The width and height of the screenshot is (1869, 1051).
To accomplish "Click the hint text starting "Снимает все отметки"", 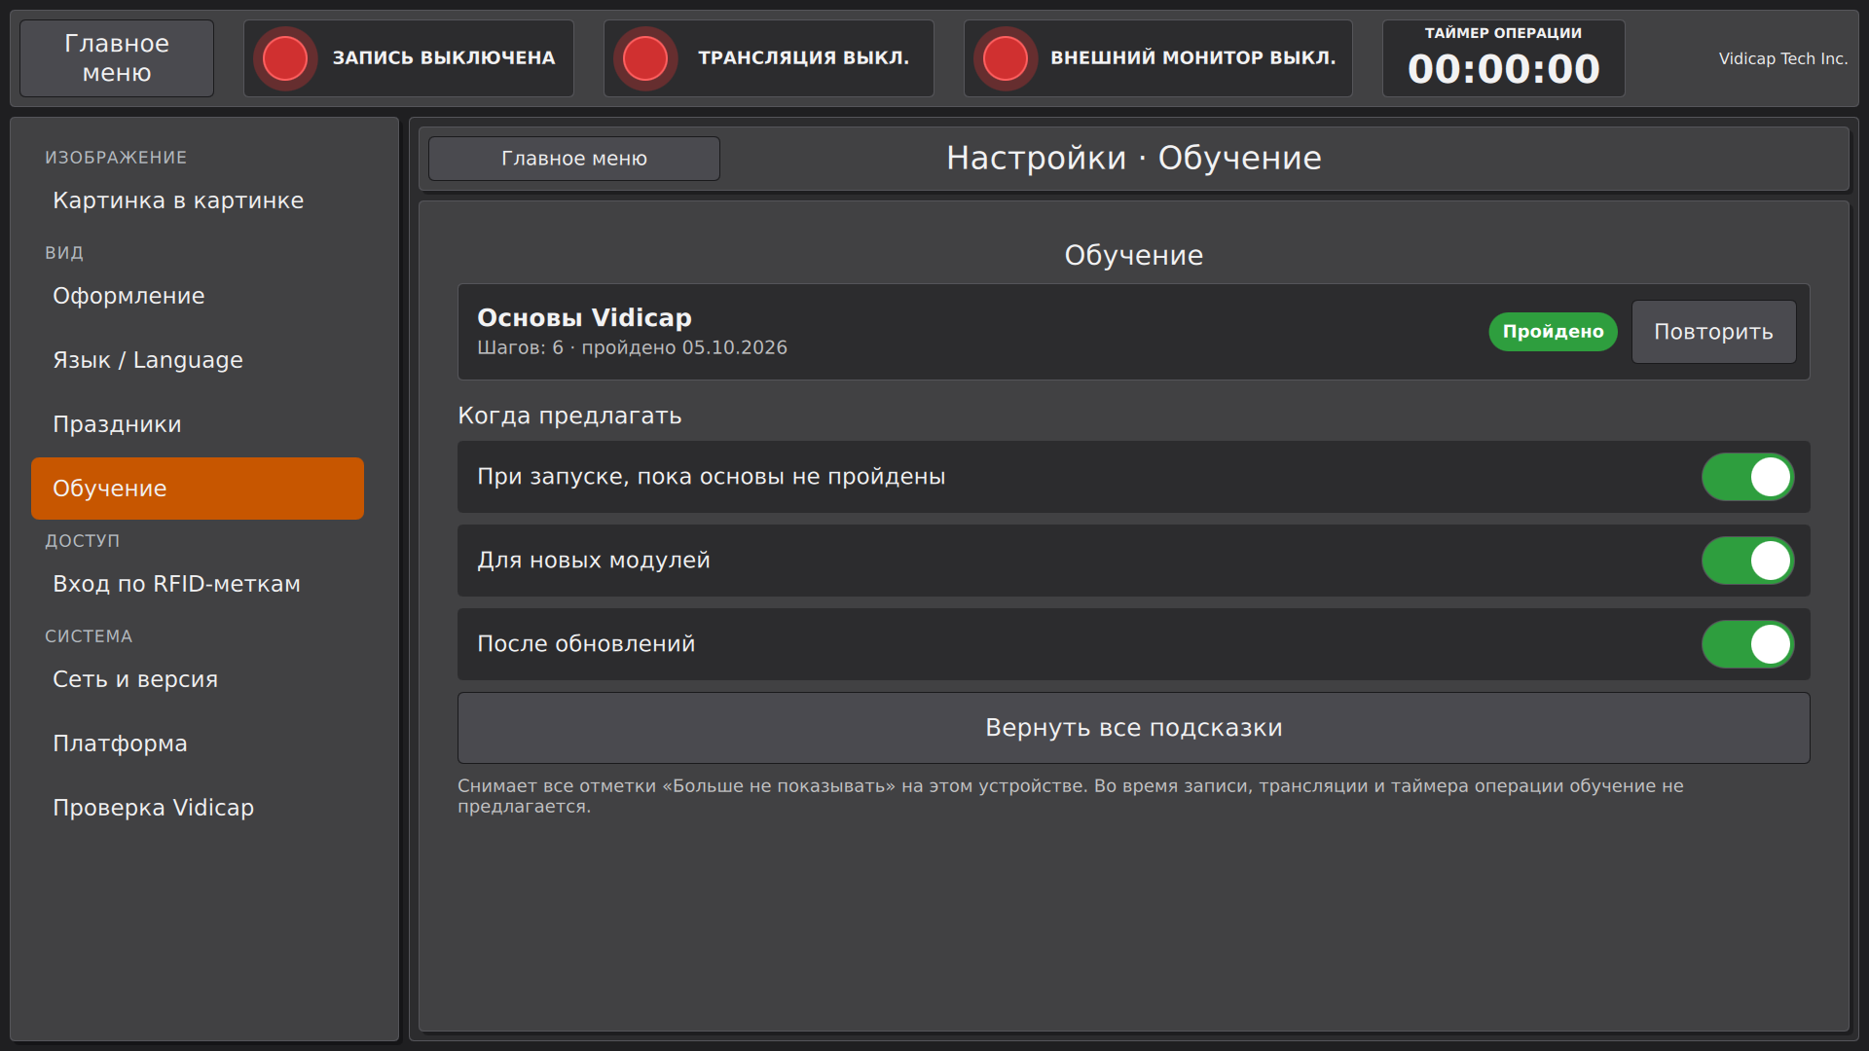I will click(1070, 796).
